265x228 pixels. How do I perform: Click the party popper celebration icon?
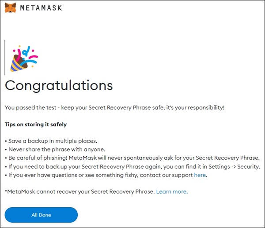pyautogui.click(x=24, y=59)
